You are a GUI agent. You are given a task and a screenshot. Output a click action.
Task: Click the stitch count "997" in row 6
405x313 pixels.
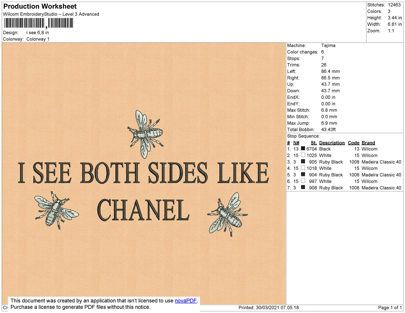[x=313, y=181]
